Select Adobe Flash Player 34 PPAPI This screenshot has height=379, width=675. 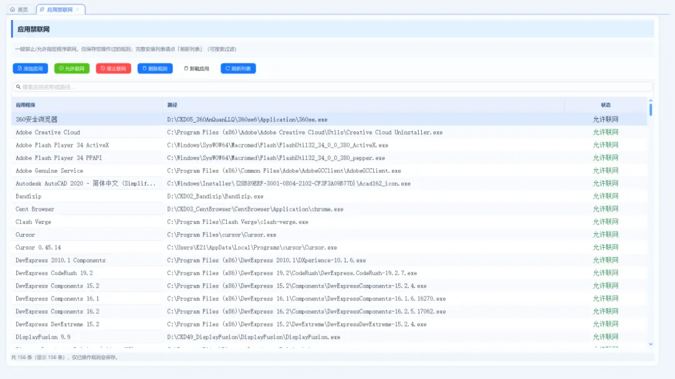(x=59, y=158)
